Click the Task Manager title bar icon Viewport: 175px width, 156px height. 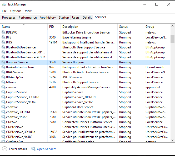4,4
